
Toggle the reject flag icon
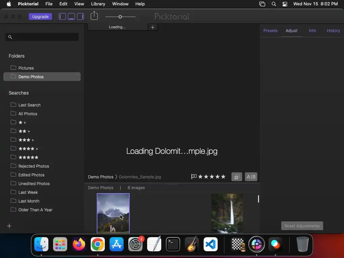pos(194,177)
